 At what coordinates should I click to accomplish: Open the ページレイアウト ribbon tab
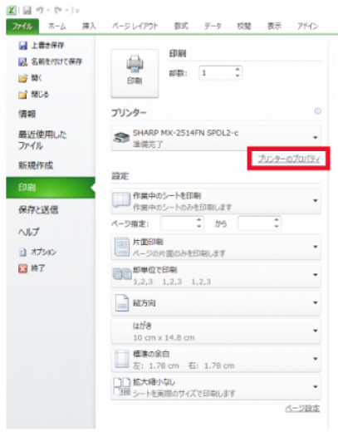[x=135, y=27]
